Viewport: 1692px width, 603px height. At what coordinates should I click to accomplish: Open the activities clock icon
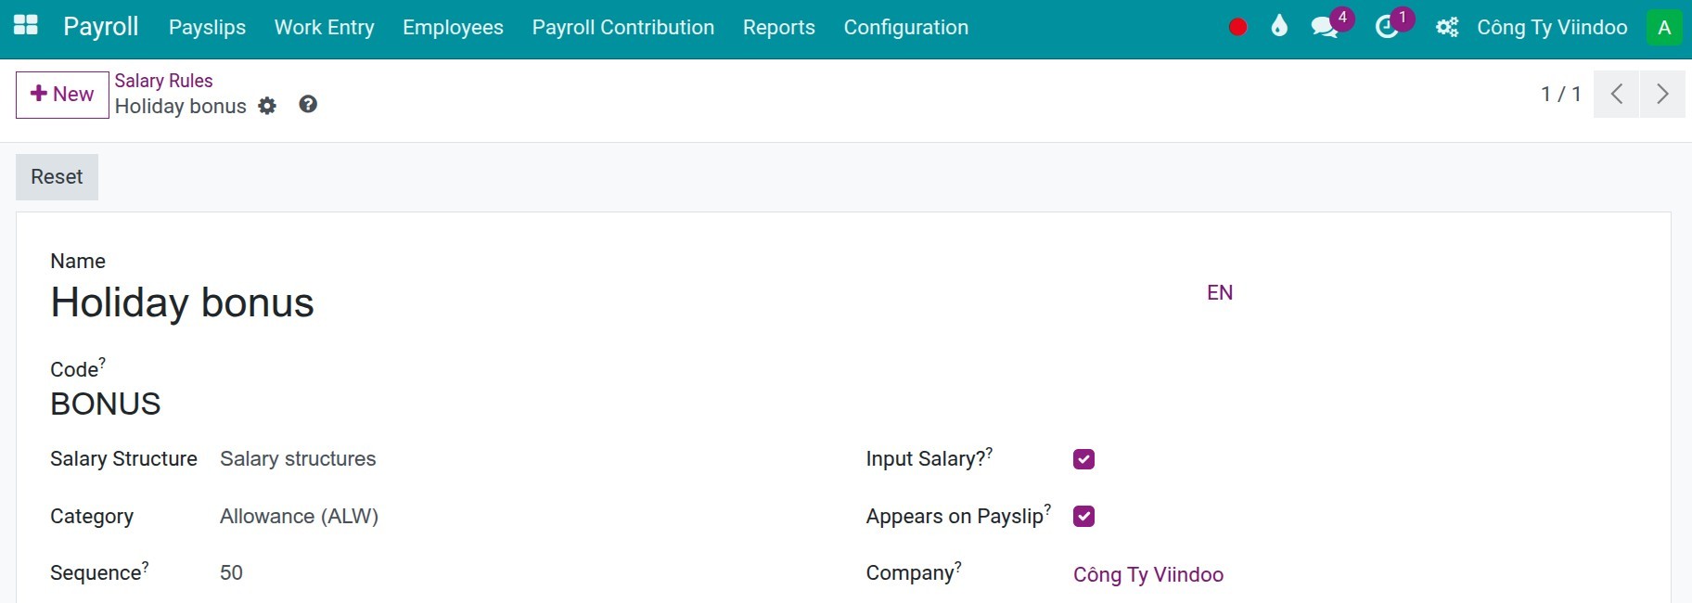click(x=1387, y=27)
